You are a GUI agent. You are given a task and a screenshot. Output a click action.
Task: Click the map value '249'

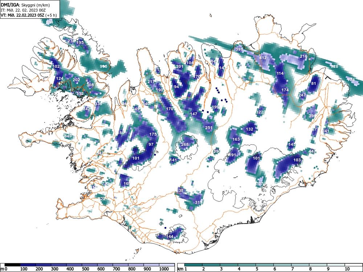click(x=136, y=109)
